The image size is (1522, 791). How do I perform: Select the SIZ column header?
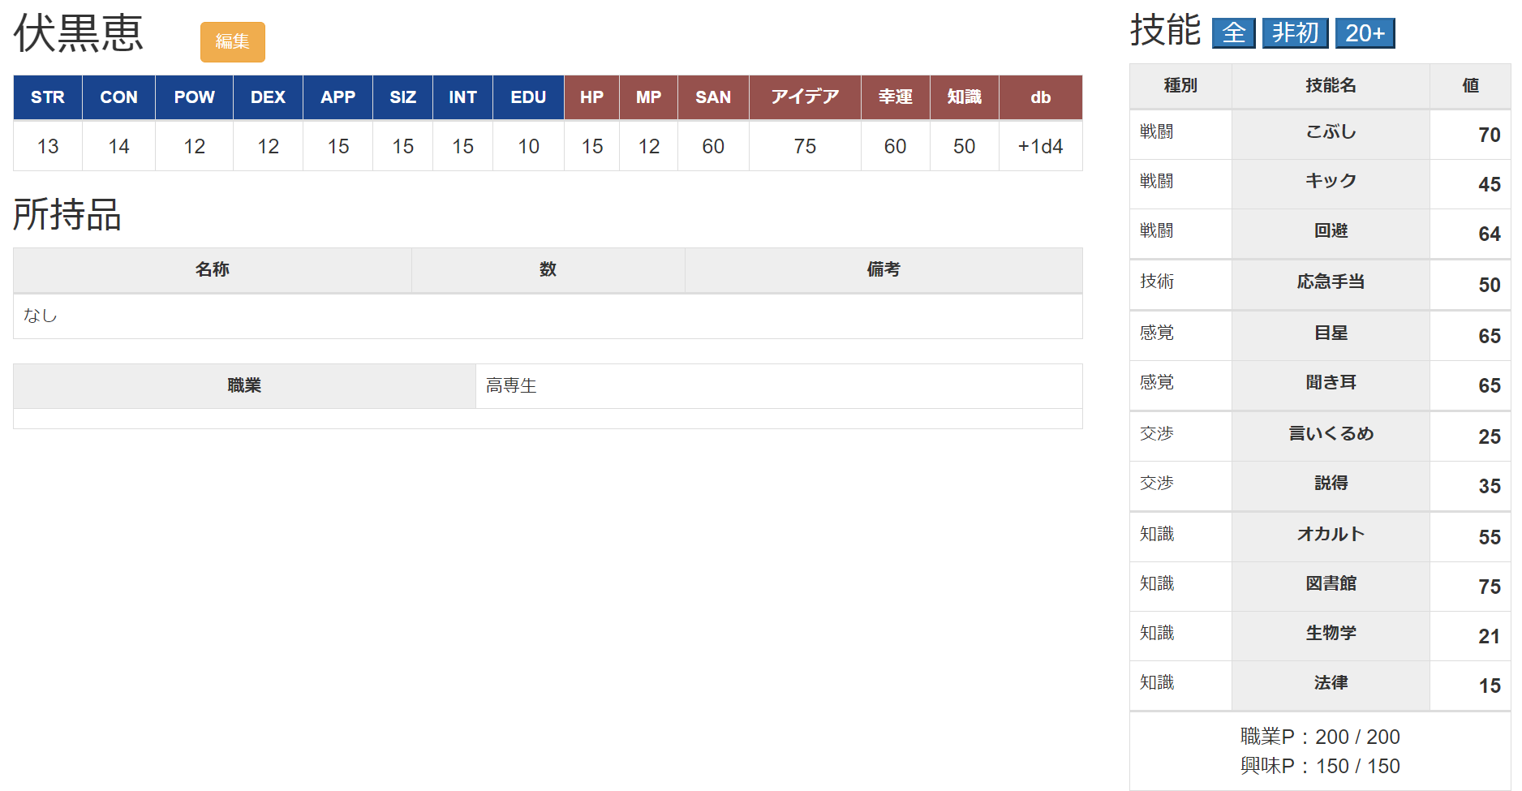coord(403,97)
